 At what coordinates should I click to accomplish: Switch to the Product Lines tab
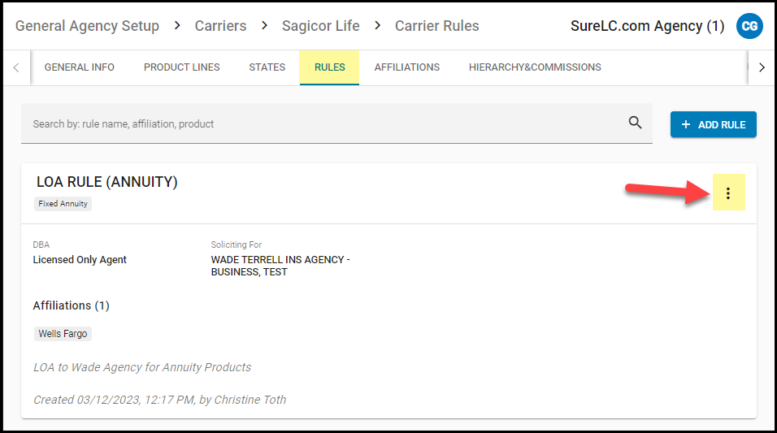[182, 67]
